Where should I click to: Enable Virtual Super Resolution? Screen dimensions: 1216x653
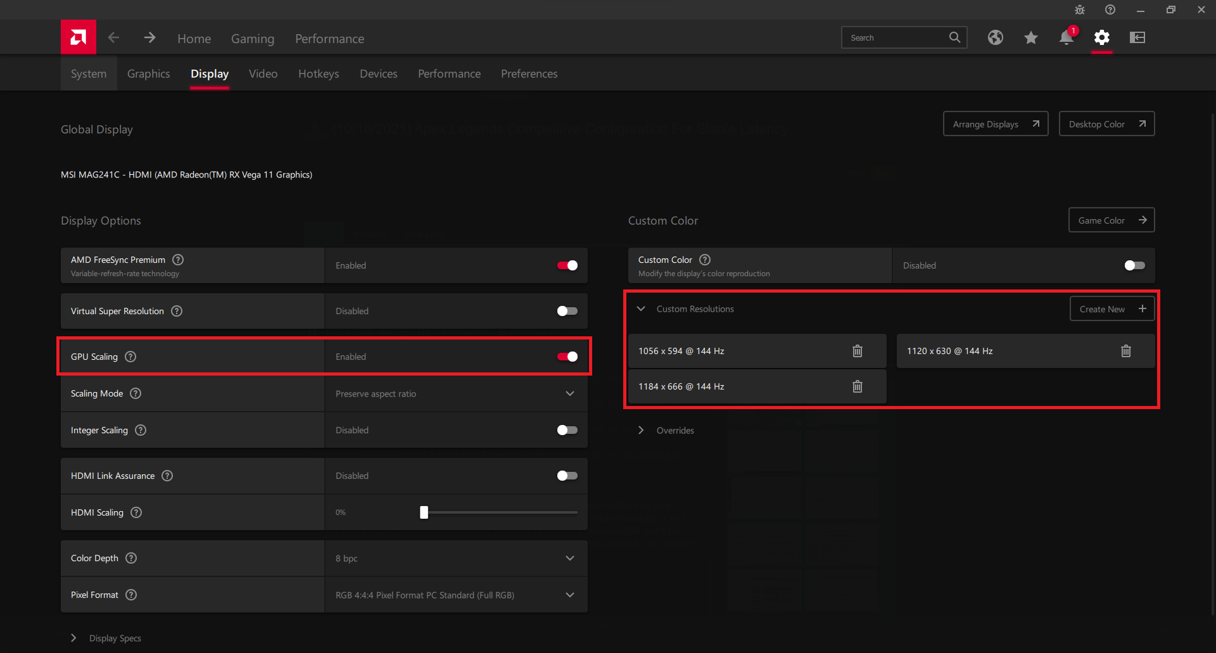(x=567, y=311)
